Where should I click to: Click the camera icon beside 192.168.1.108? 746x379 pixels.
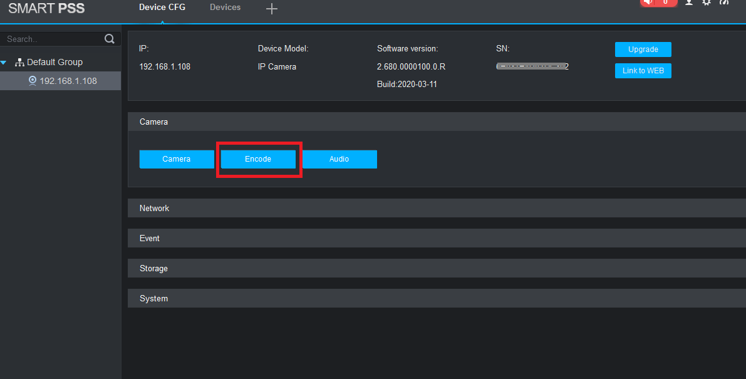[33, 81]
